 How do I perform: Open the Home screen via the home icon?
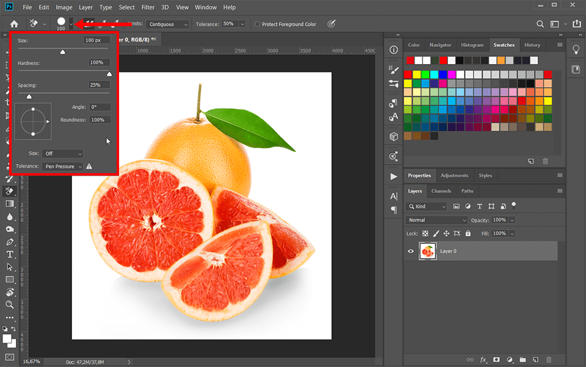click(x=13, y=24)
